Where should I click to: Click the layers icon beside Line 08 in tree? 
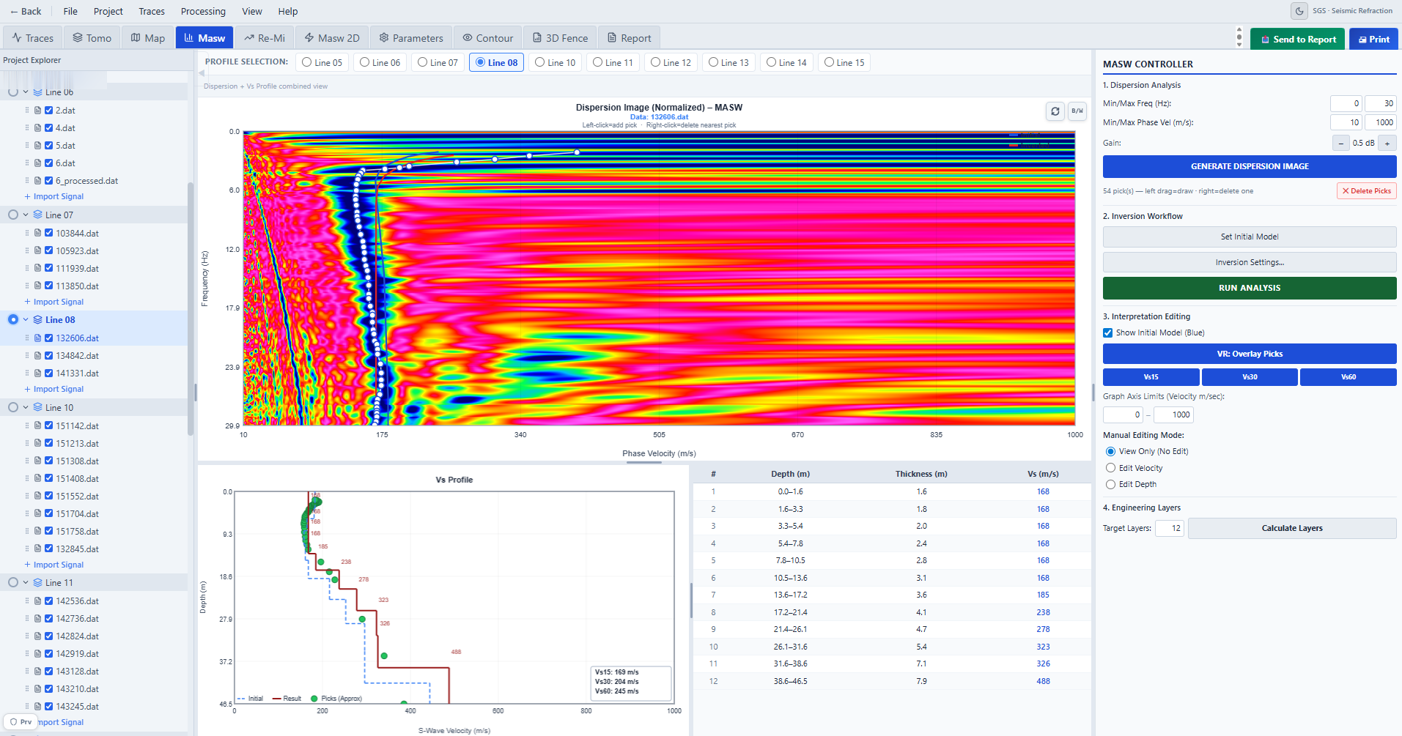[38, 320]
